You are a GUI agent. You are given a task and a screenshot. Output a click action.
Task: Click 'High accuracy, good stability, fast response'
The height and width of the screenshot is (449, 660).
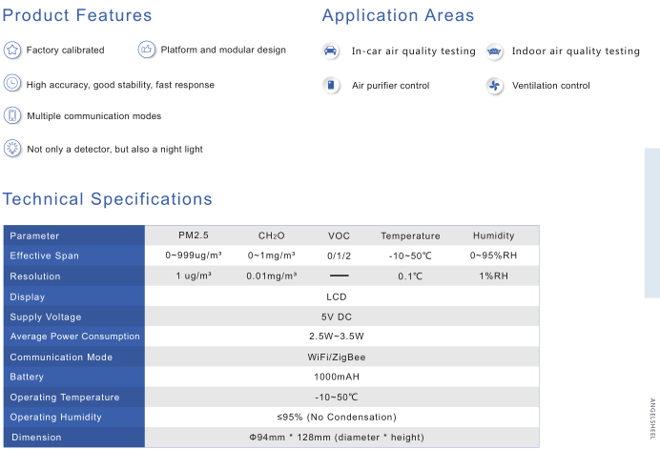(120, 85)
